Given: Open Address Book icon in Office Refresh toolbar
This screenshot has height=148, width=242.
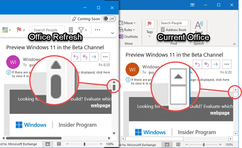Looking at the screenshot, I should (x=71, y=30).
